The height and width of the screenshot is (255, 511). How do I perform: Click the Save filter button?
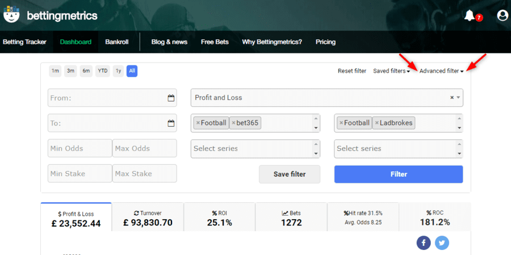290,174
